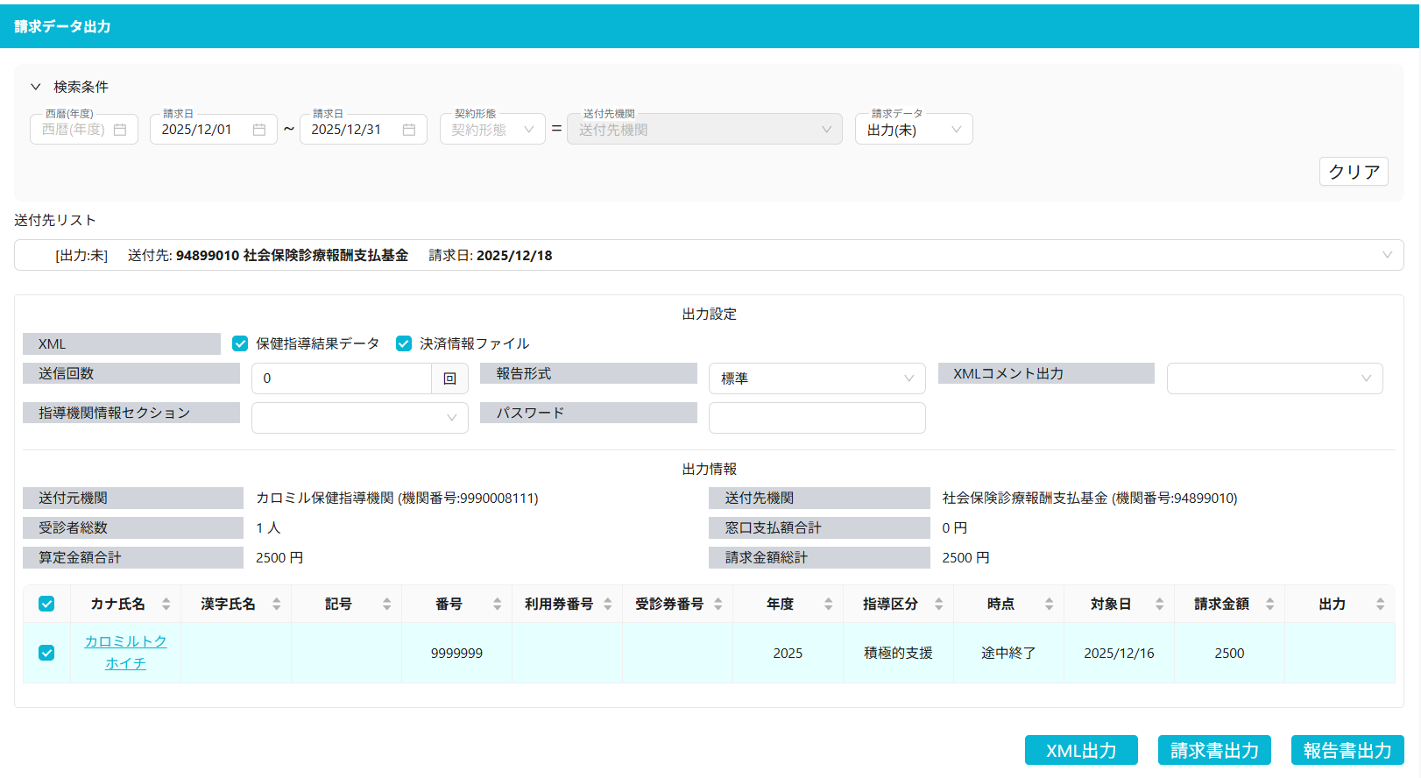Click the 回 icon beside 送信回数 field

449,378
